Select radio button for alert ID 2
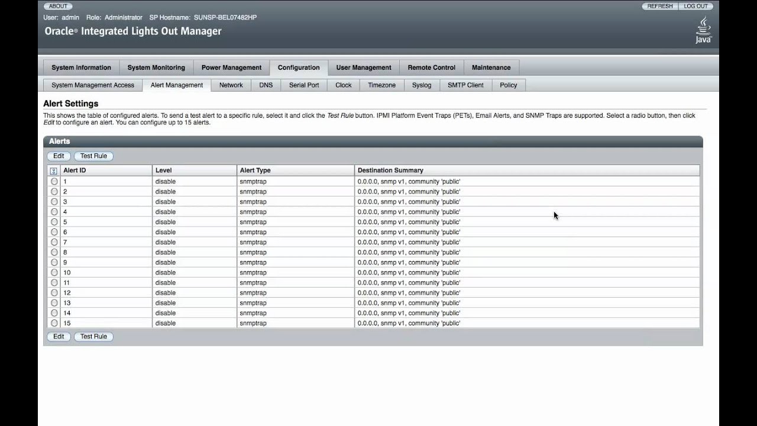This screenshot has height=426, width=757. pyautogui.click(x=54, y=192)
